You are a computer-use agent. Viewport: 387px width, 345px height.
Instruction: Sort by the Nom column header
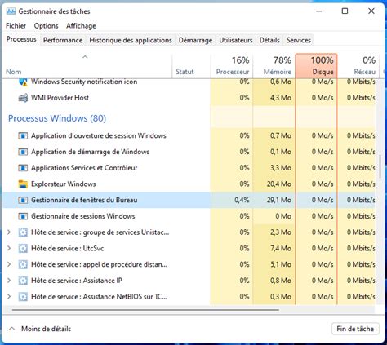click(x=87, y=66)
